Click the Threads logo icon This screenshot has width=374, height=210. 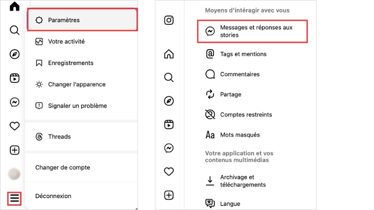tap(39, 137)
